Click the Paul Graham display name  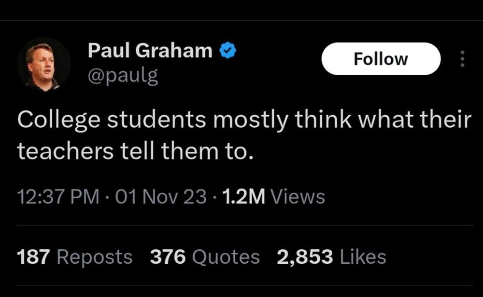[150, 50]
